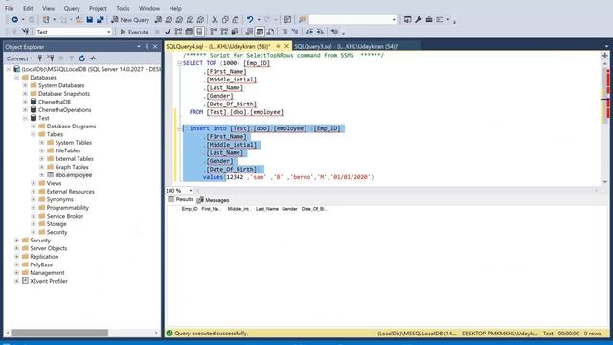Open the available databases dropdown showing Test

click(x=74, y=32)
